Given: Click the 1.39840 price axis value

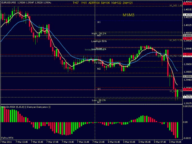Looking at the screenshot, I should pyautogui.click(x=188, y=49).
